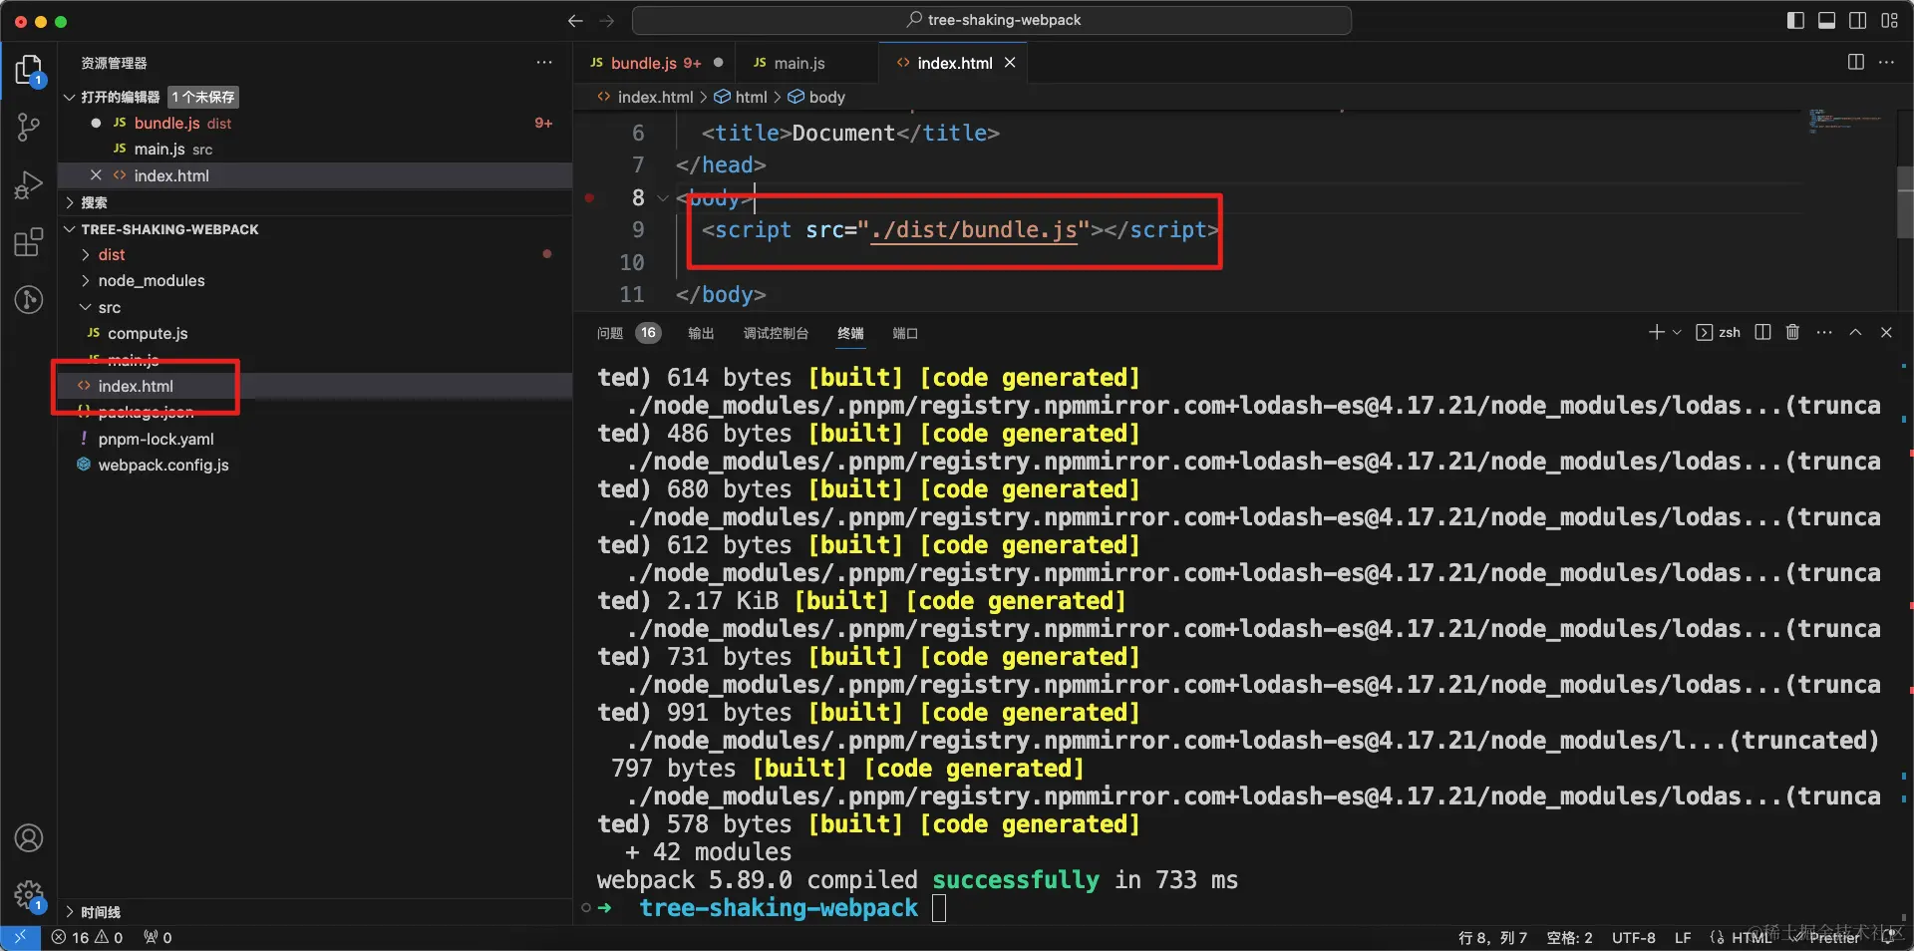Split the editor to the right

[1856, 62]
